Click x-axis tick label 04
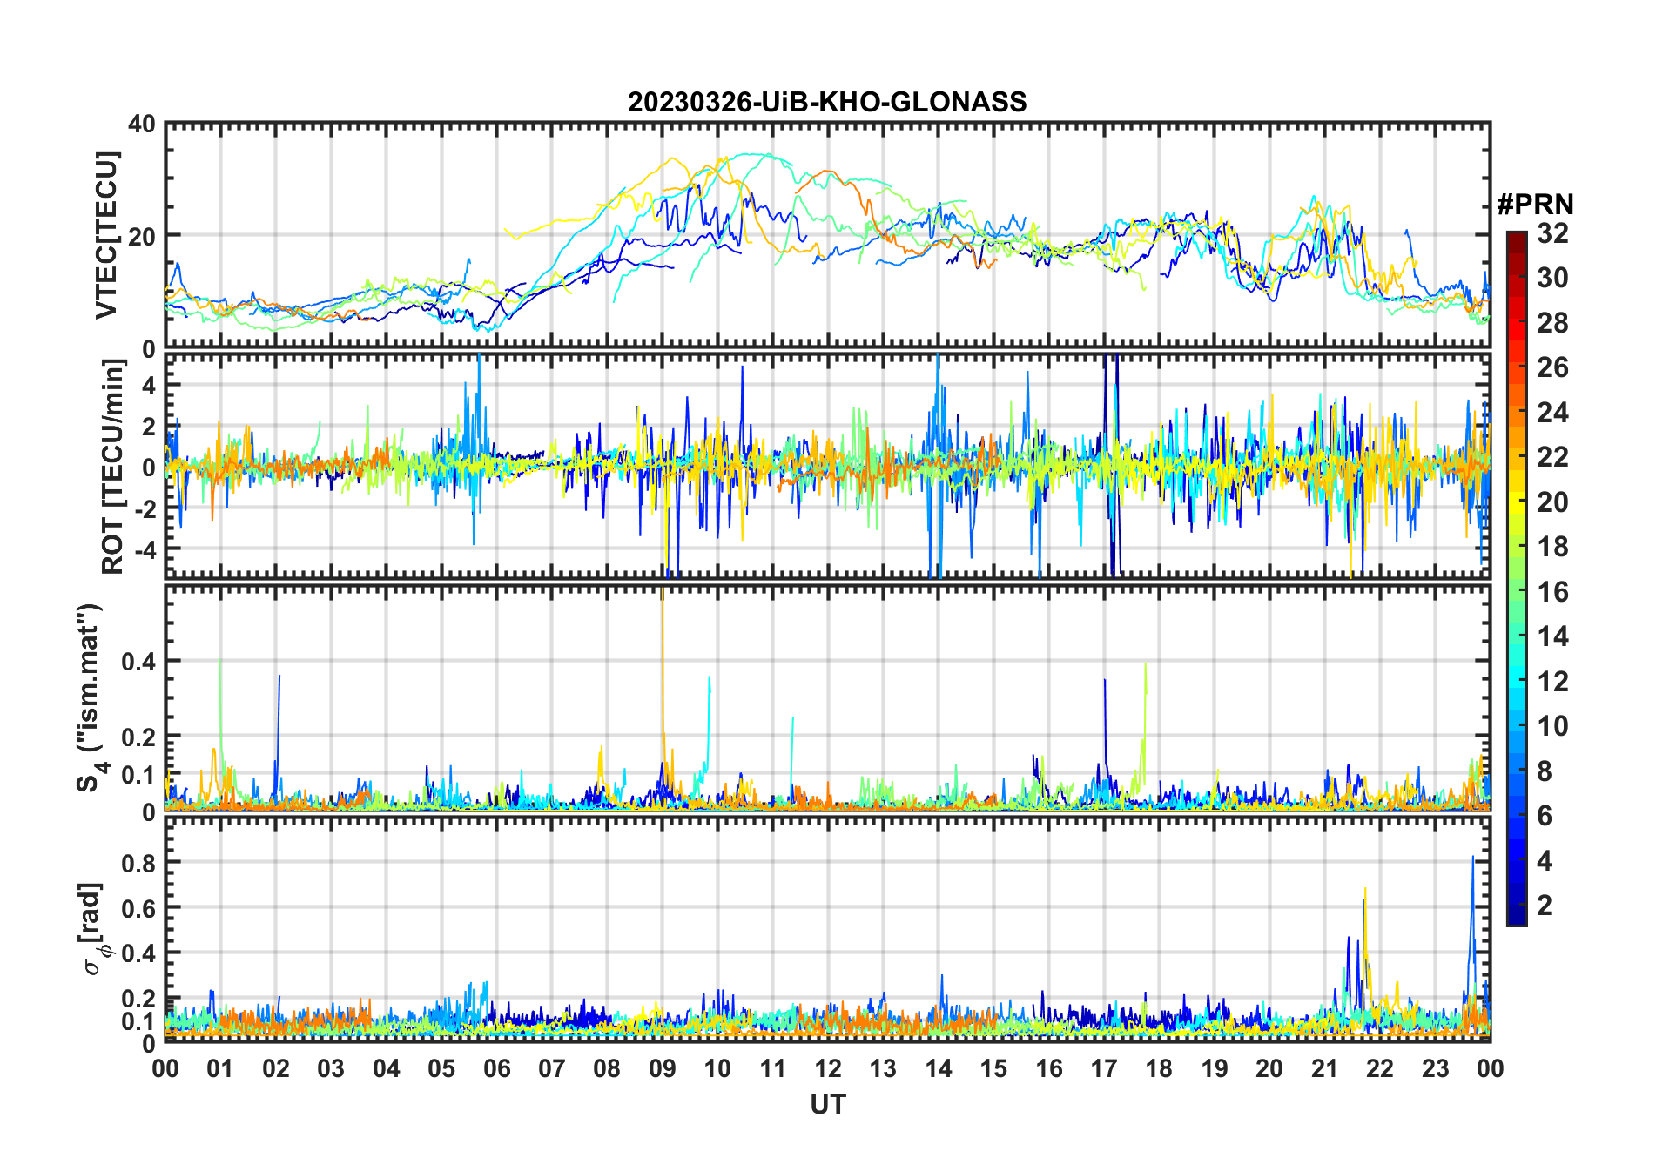 tap(387, 1068)
